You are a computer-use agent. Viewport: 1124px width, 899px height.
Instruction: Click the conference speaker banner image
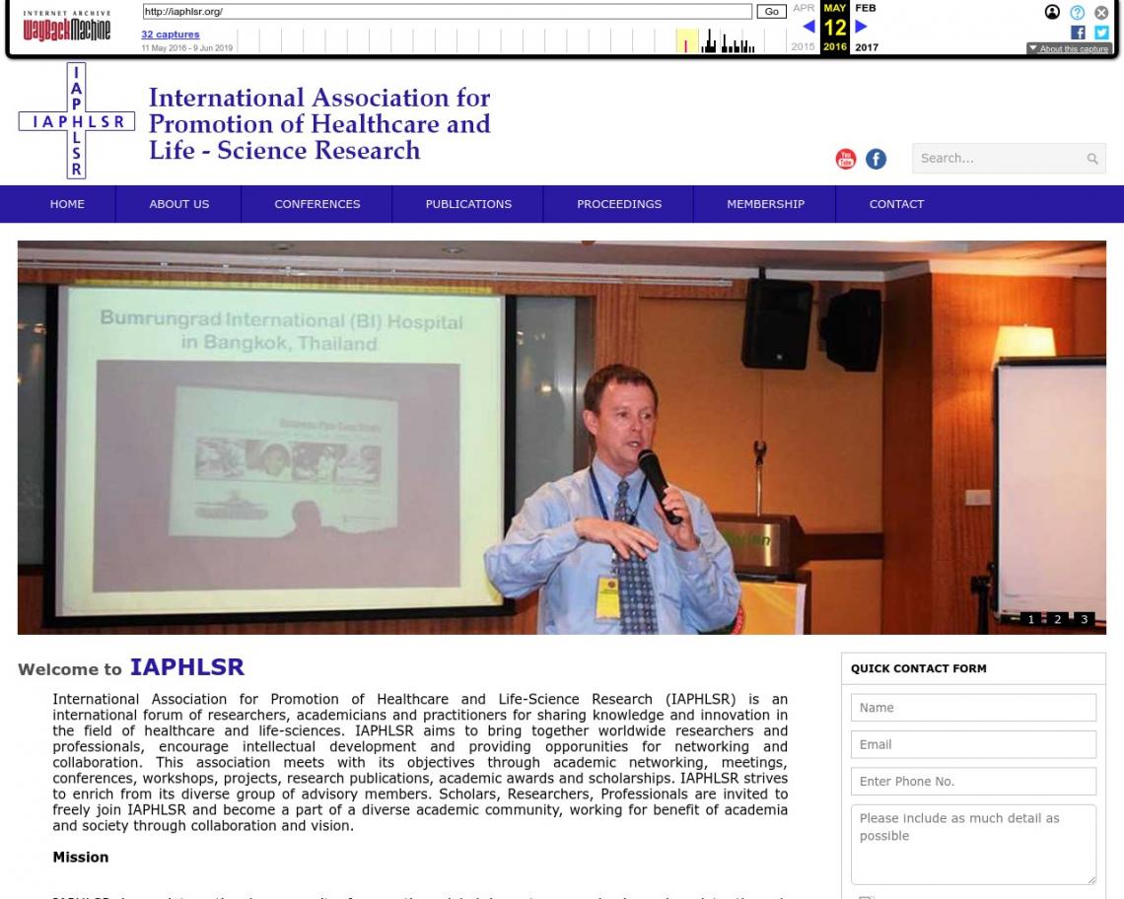click(561, 438)
